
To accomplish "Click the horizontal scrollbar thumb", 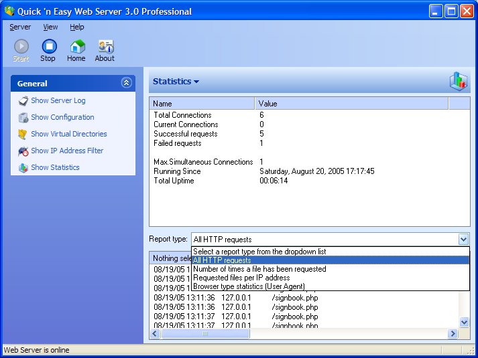I will 205,334.
